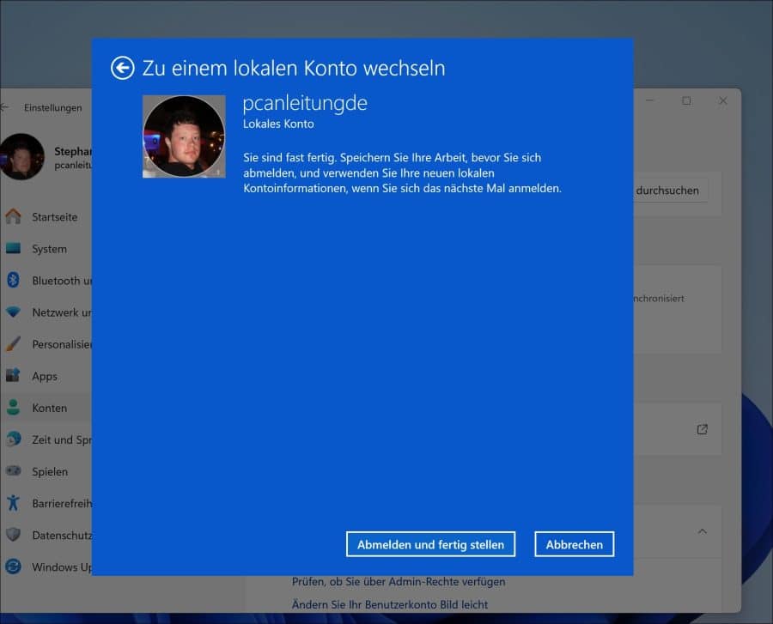The height and width of the screenshot is (624, 773).
Task: Collapse the expanded section via the chevron
Action: point(702,532)
